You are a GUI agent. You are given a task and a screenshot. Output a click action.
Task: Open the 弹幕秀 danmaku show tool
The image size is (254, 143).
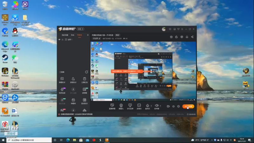73,101
